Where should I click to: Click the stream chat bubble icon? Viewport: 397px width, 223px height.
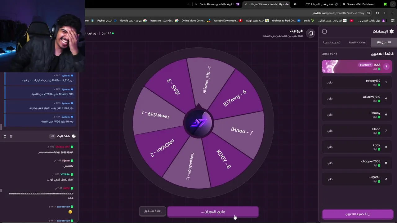pyautogui.click(x=74, y=136)
